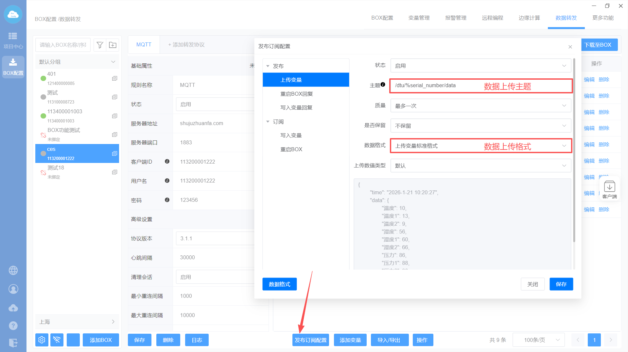The image size is (628, 352).
Task: Collapse the subscribe tree node
Action: click(268, 121)
